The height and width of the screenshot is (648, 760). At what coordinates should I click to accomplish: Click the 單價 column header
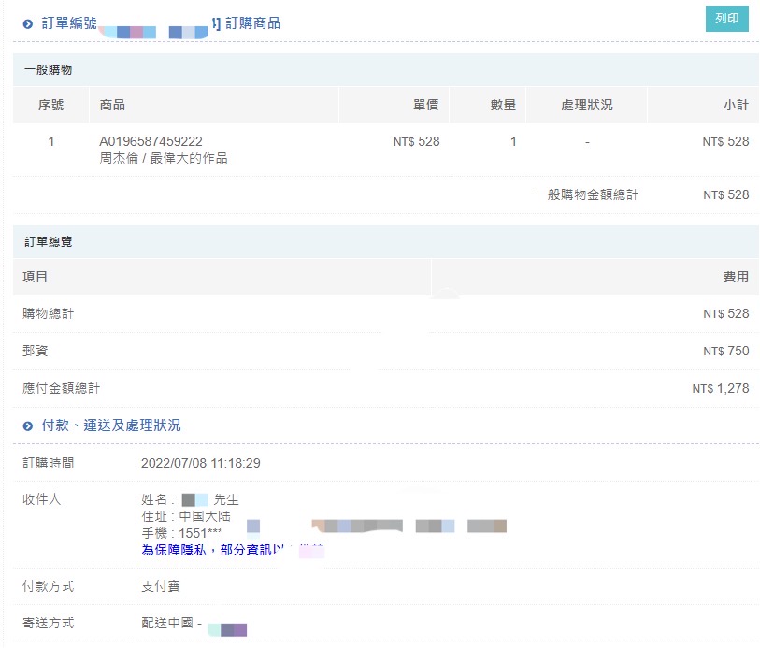pyautogui.click(x=425, y=105)
